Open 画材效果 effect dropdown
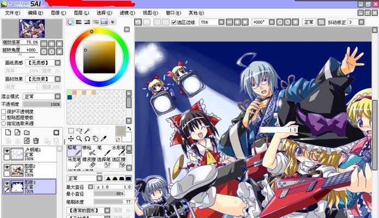379x218 pixels. pos(57,79)
